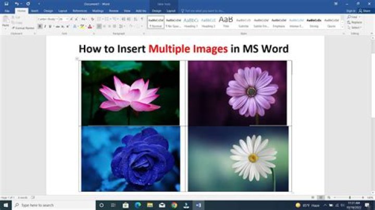Toggle Center alignment

pyautogui.click(x=104, y=26)
